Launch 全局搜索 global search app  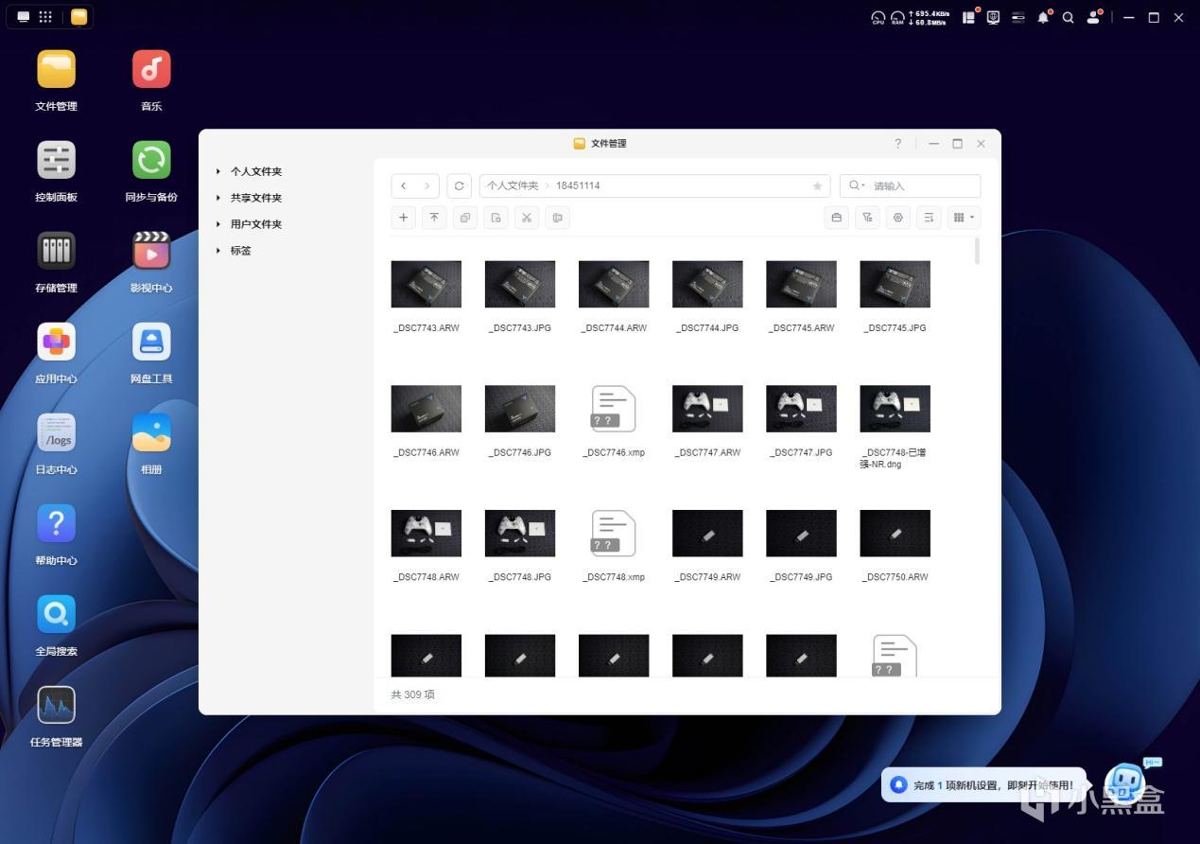56,615
